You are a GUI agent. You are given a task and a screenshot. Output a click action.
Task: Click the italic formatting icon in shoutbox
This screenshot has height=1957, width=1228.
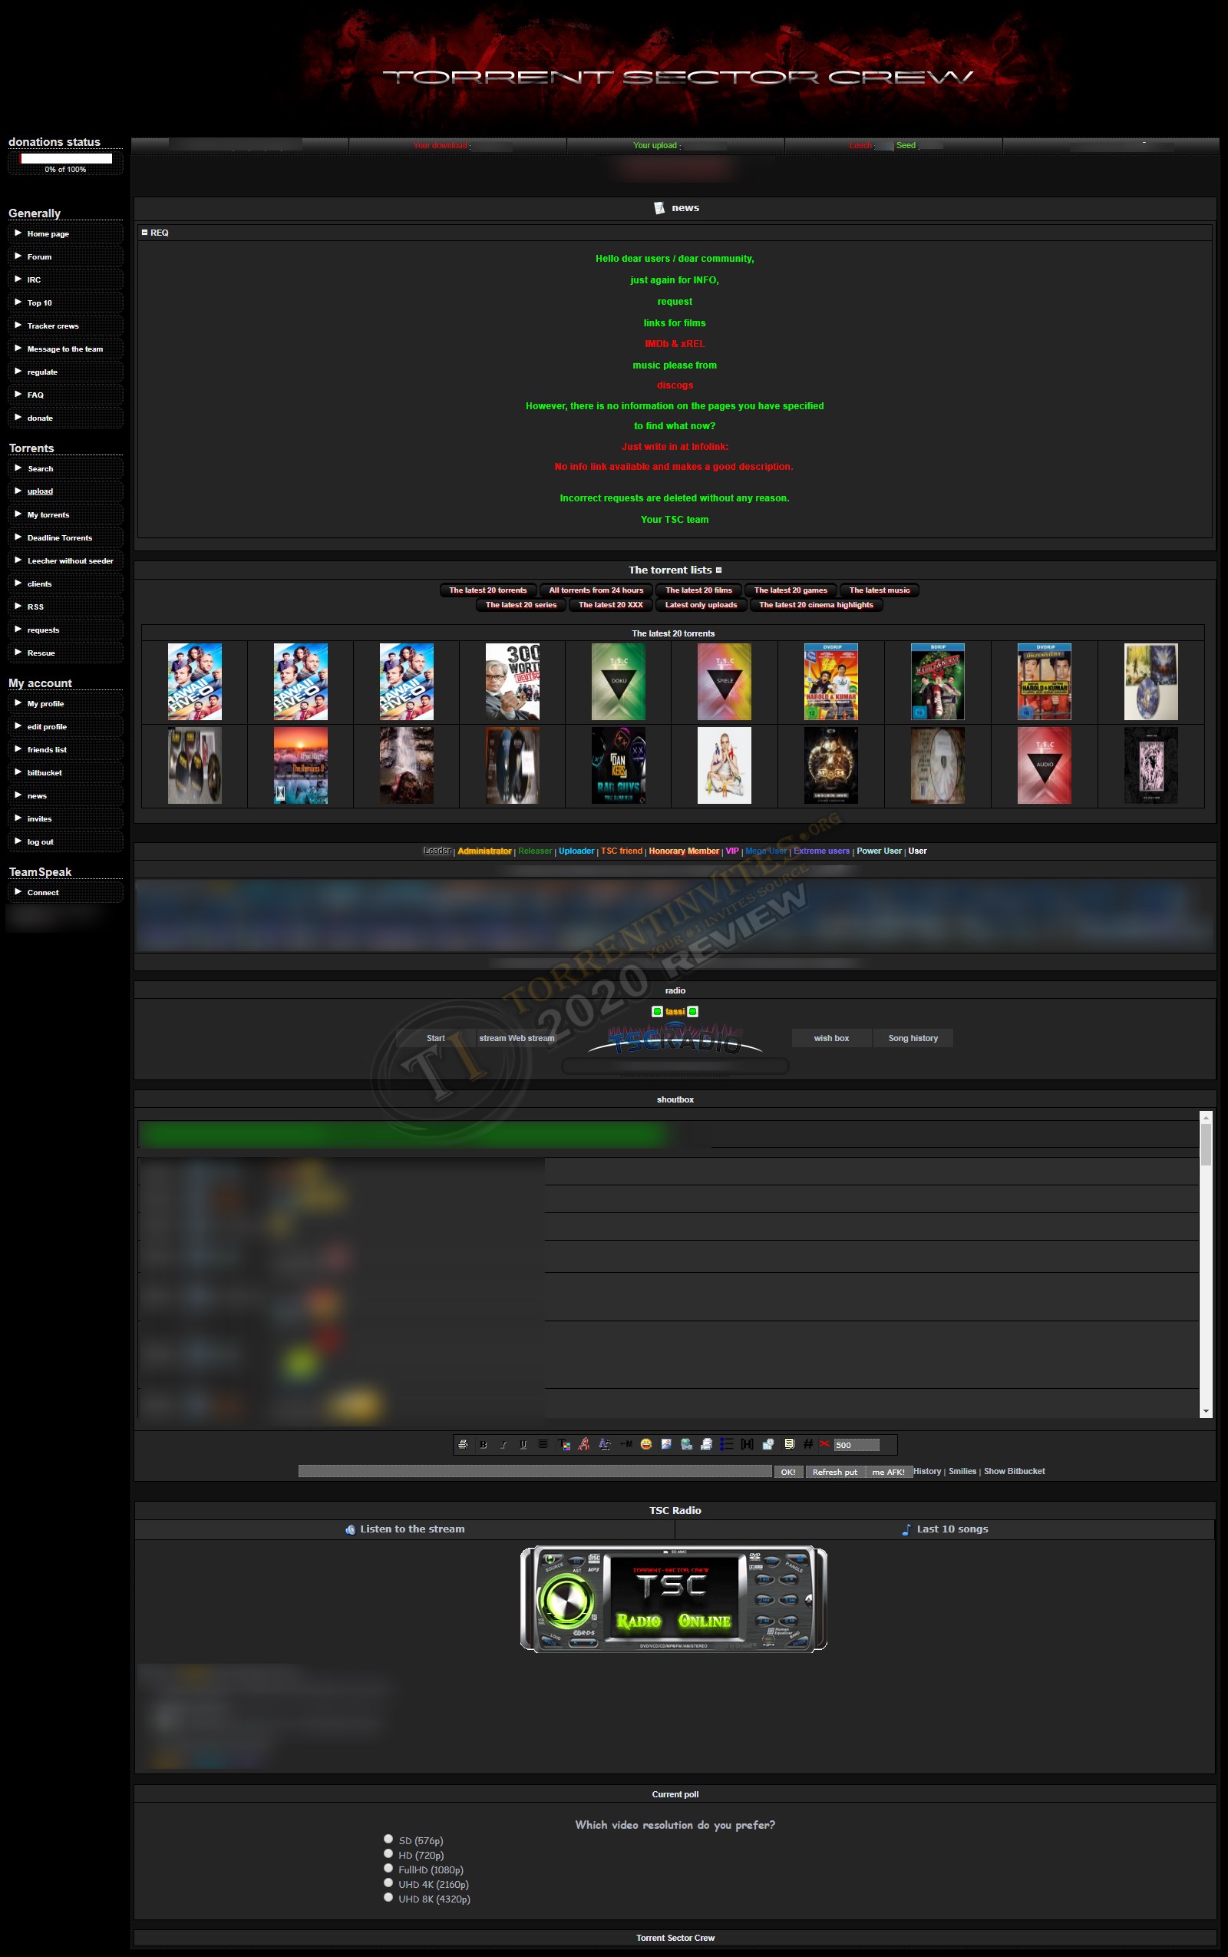tap(503, 1444)
